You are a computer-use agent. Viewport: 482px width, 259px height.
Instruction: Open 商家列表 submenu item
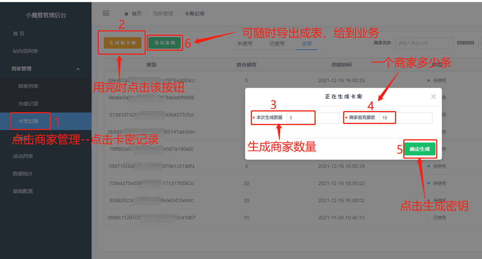[x=28, y=86]
